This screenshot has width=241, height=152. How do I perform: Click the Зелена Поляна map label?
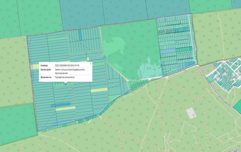tap(176, 44)
